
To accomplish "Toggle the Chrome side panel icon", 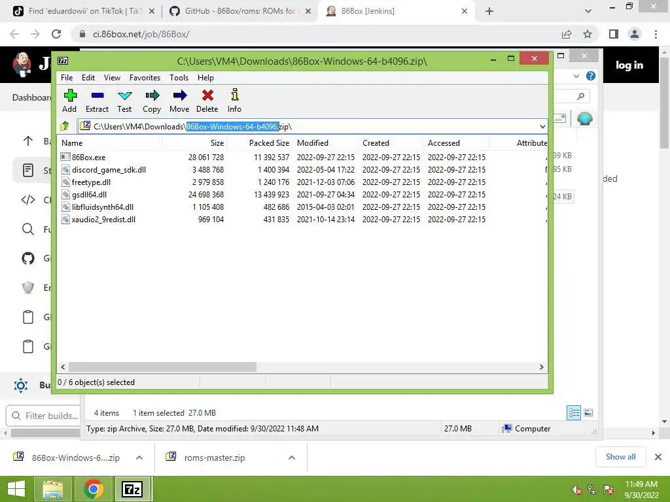I will 614,34.
